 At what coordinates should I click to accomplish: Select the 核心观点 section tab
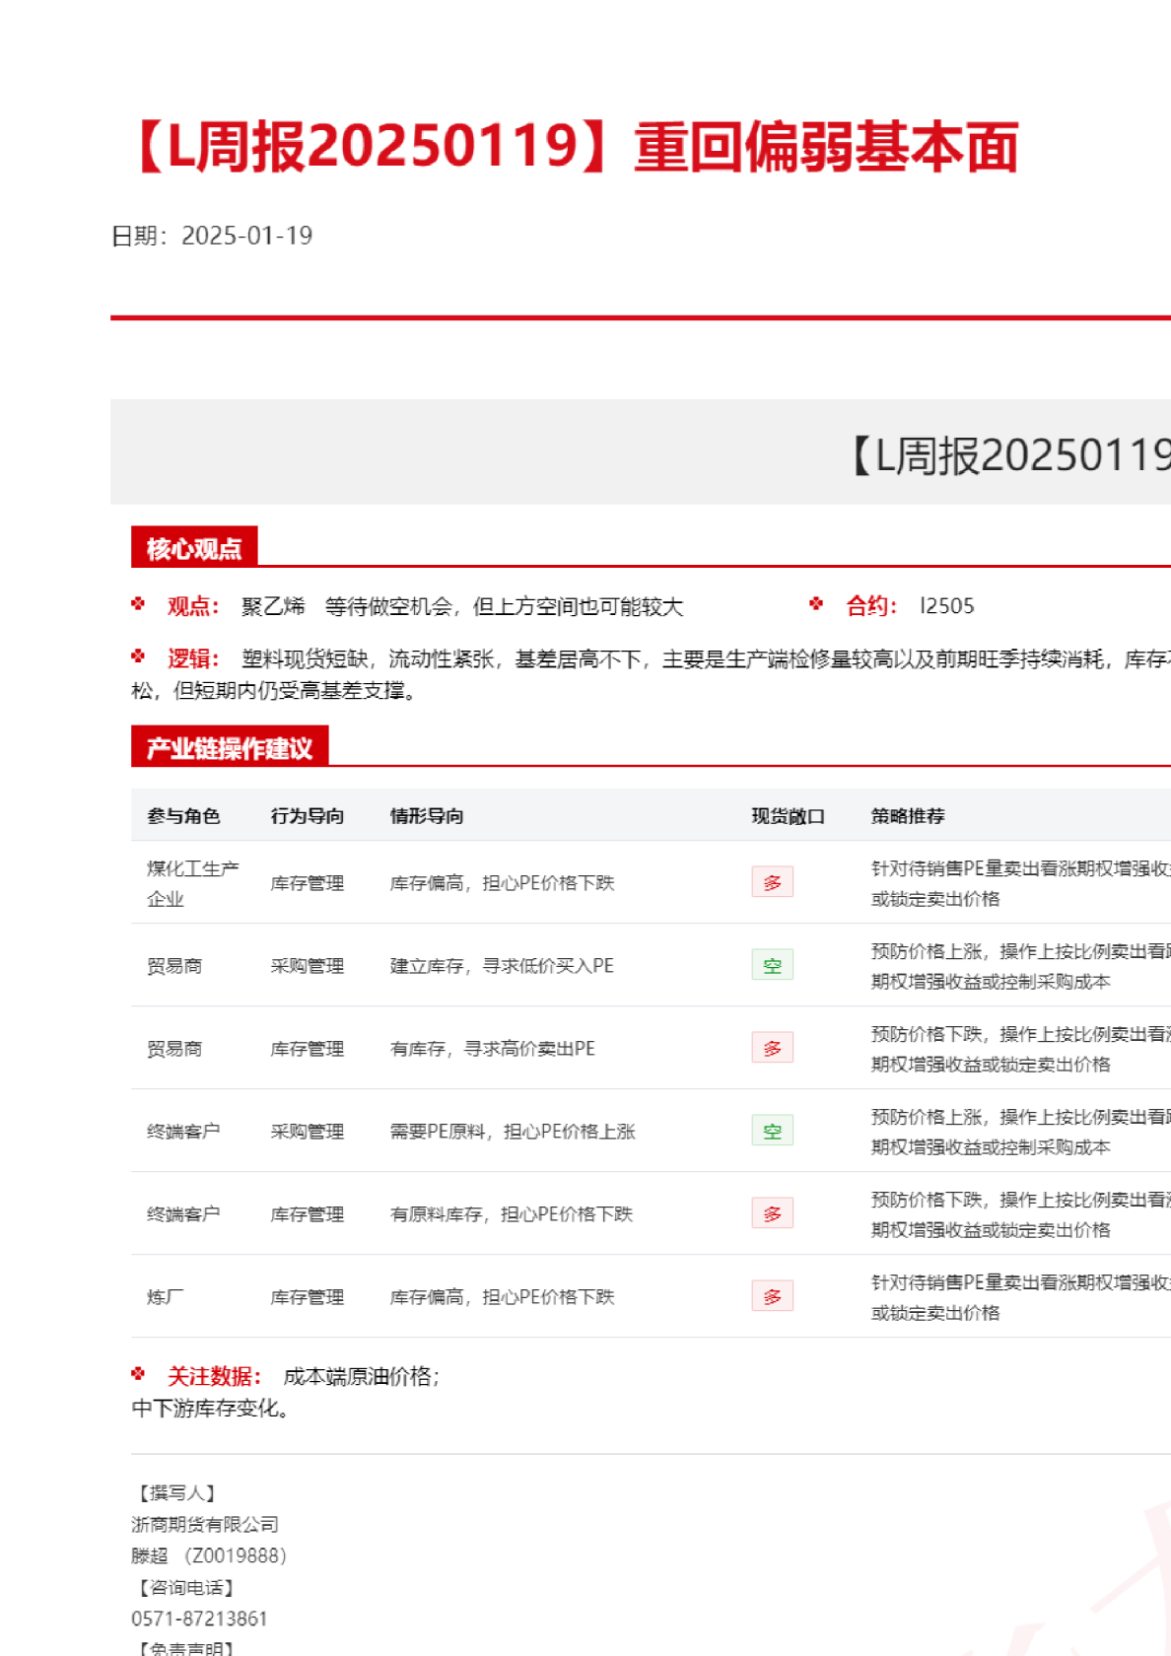click(194, 548)
